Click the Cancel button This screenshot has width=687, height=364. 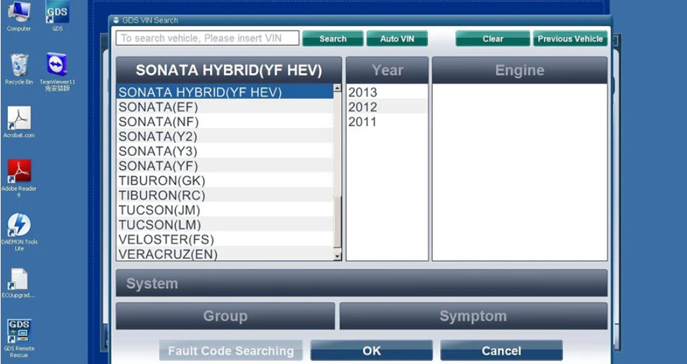point(501,351)
